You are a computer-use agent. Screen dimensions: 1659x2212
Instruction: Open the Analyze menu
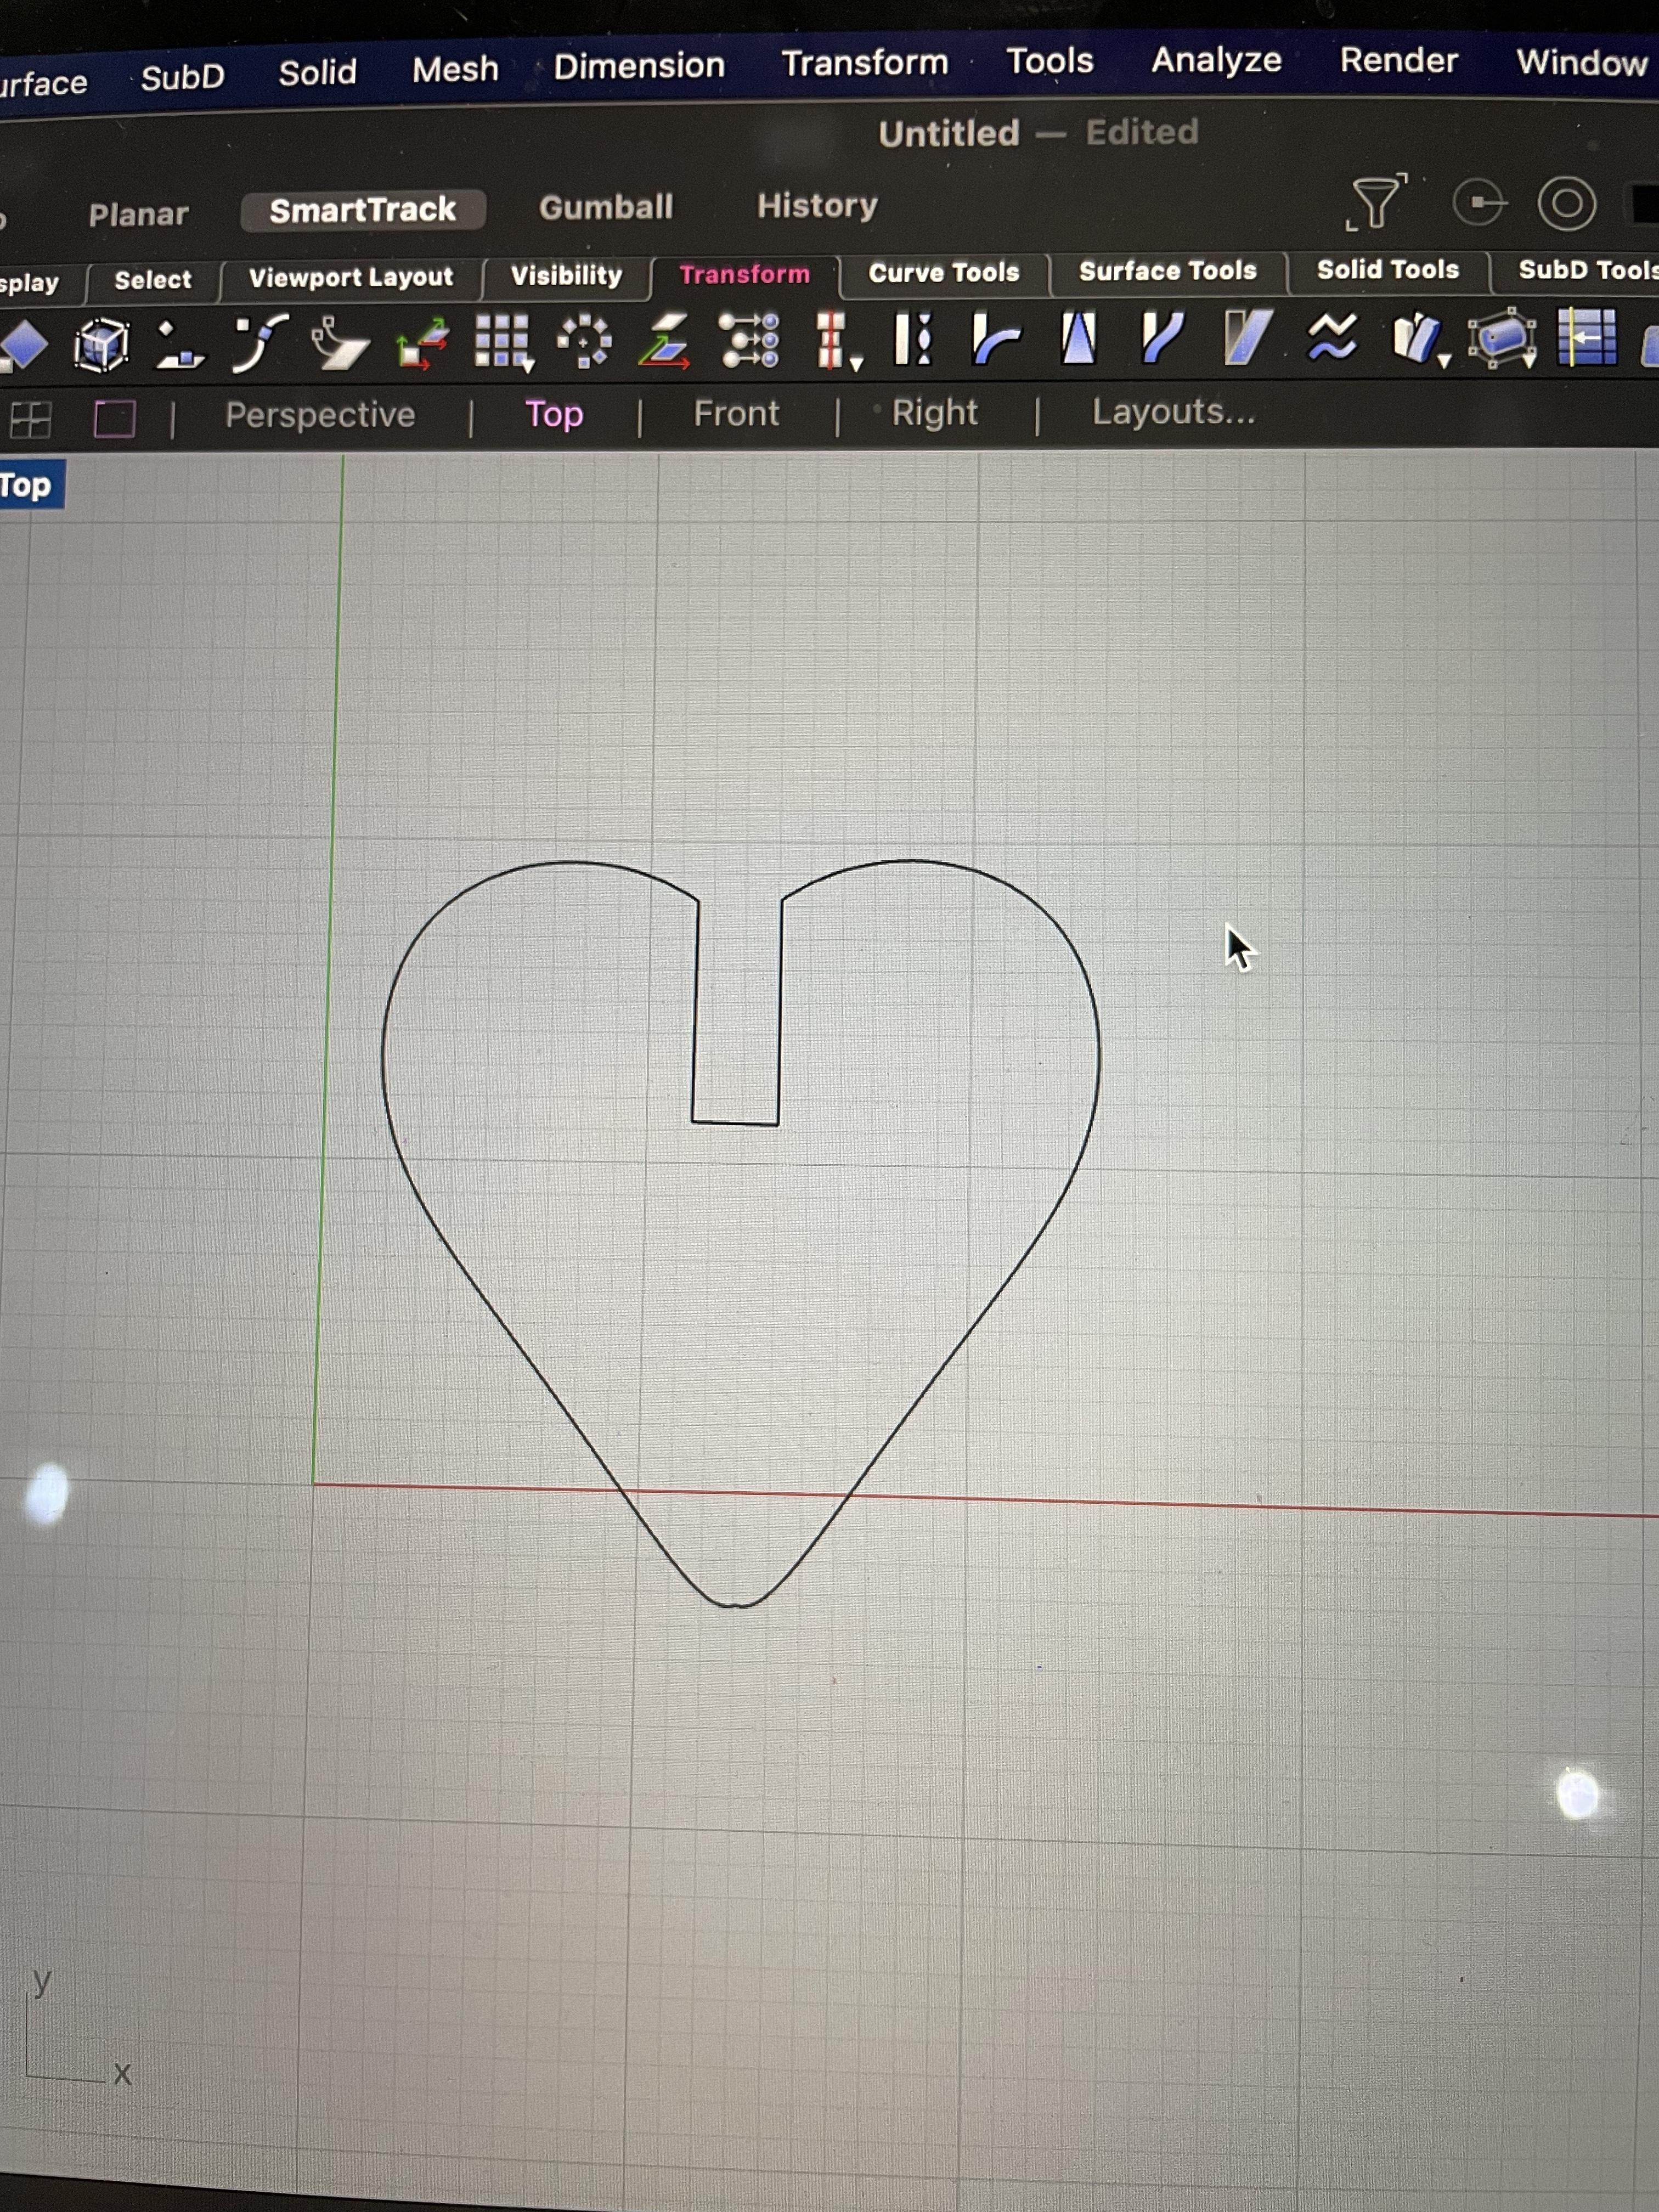[1216, 61]
